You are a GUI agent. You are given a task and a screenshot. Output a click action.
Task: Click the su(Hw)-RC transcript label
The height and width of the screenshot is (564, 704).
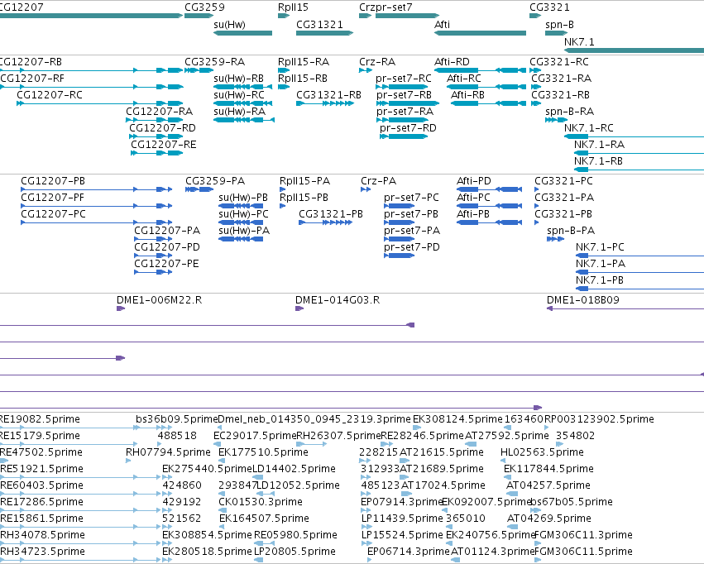(x=239, y=95)
